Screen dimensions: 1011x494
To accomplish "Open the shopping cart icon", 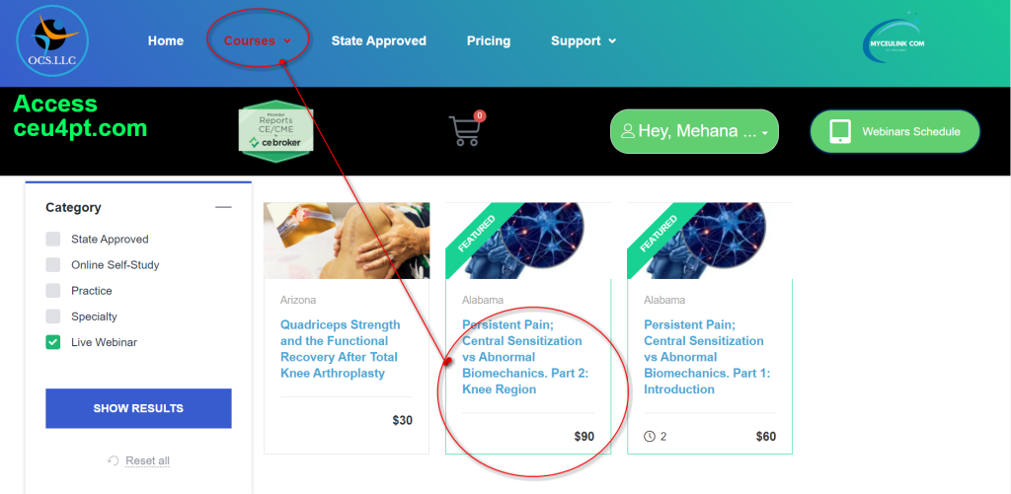I will point(464,131).
